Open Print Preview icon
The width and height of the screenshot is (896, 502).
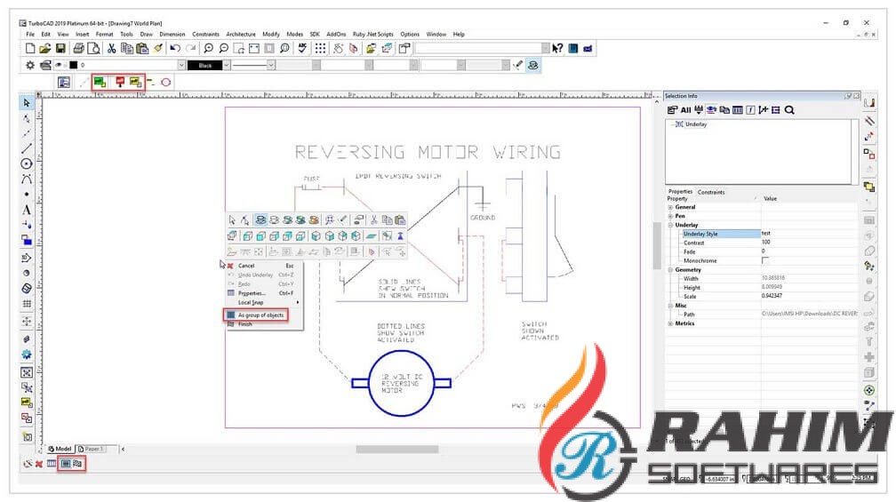point(93,49)
